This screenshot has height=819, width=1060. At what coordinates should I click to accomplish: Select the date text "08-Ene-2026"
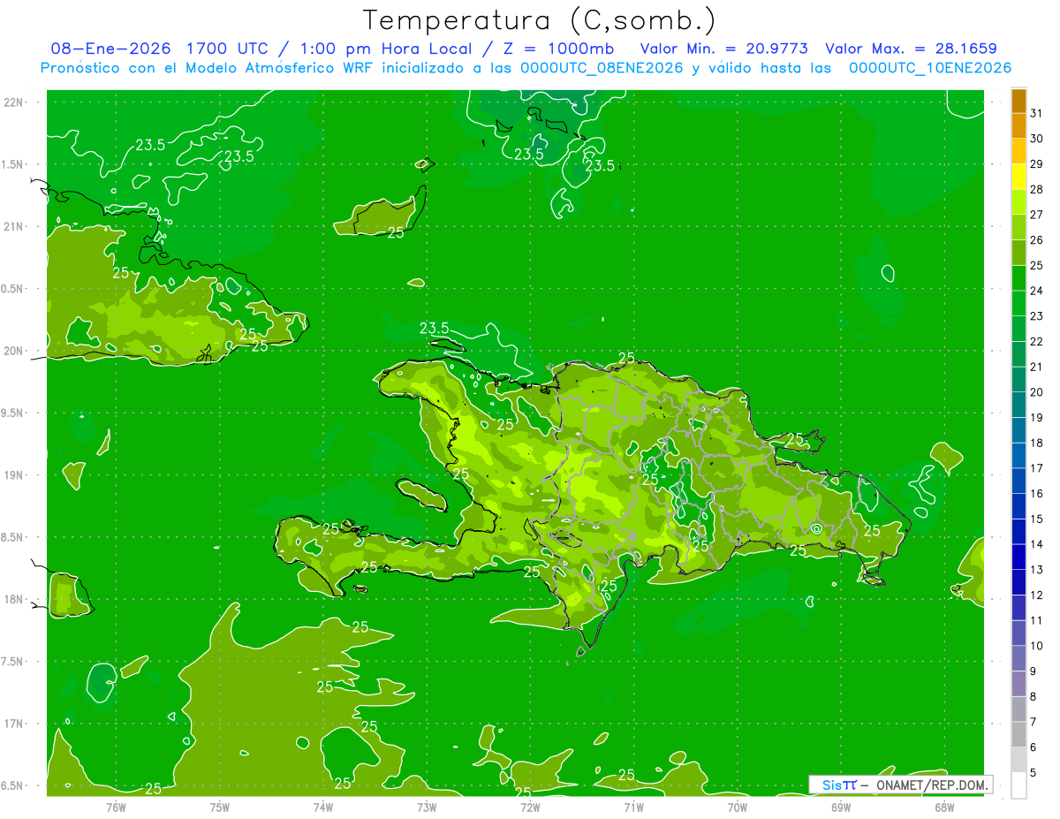click(110, 49)
